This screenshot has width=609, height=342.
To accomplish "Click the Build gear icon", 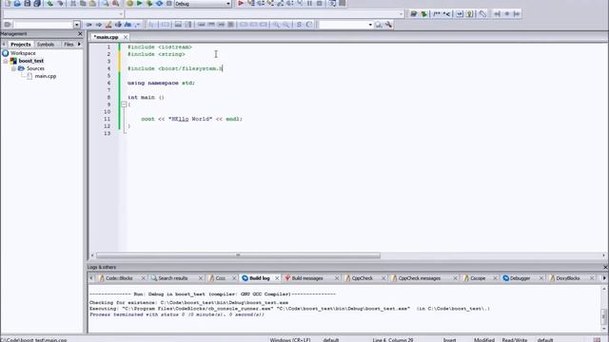I will [129, 3].
